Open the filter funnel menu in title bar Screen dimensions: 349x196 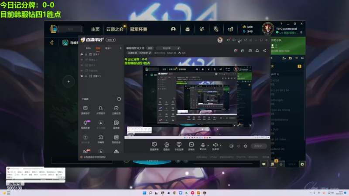[245, 40]
